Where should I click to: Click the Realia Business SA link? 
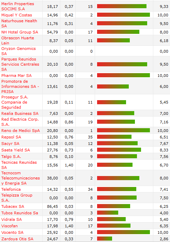20,113
